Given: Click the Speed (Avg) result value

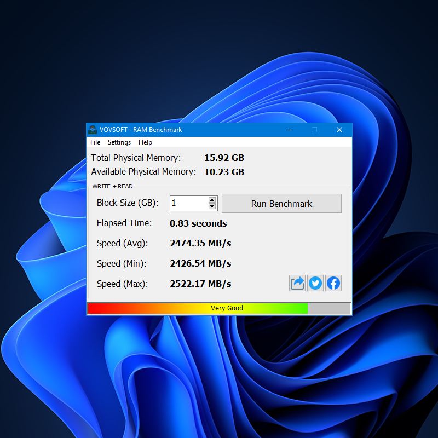Looking at the screenshot, I should [x=200, y=243].
